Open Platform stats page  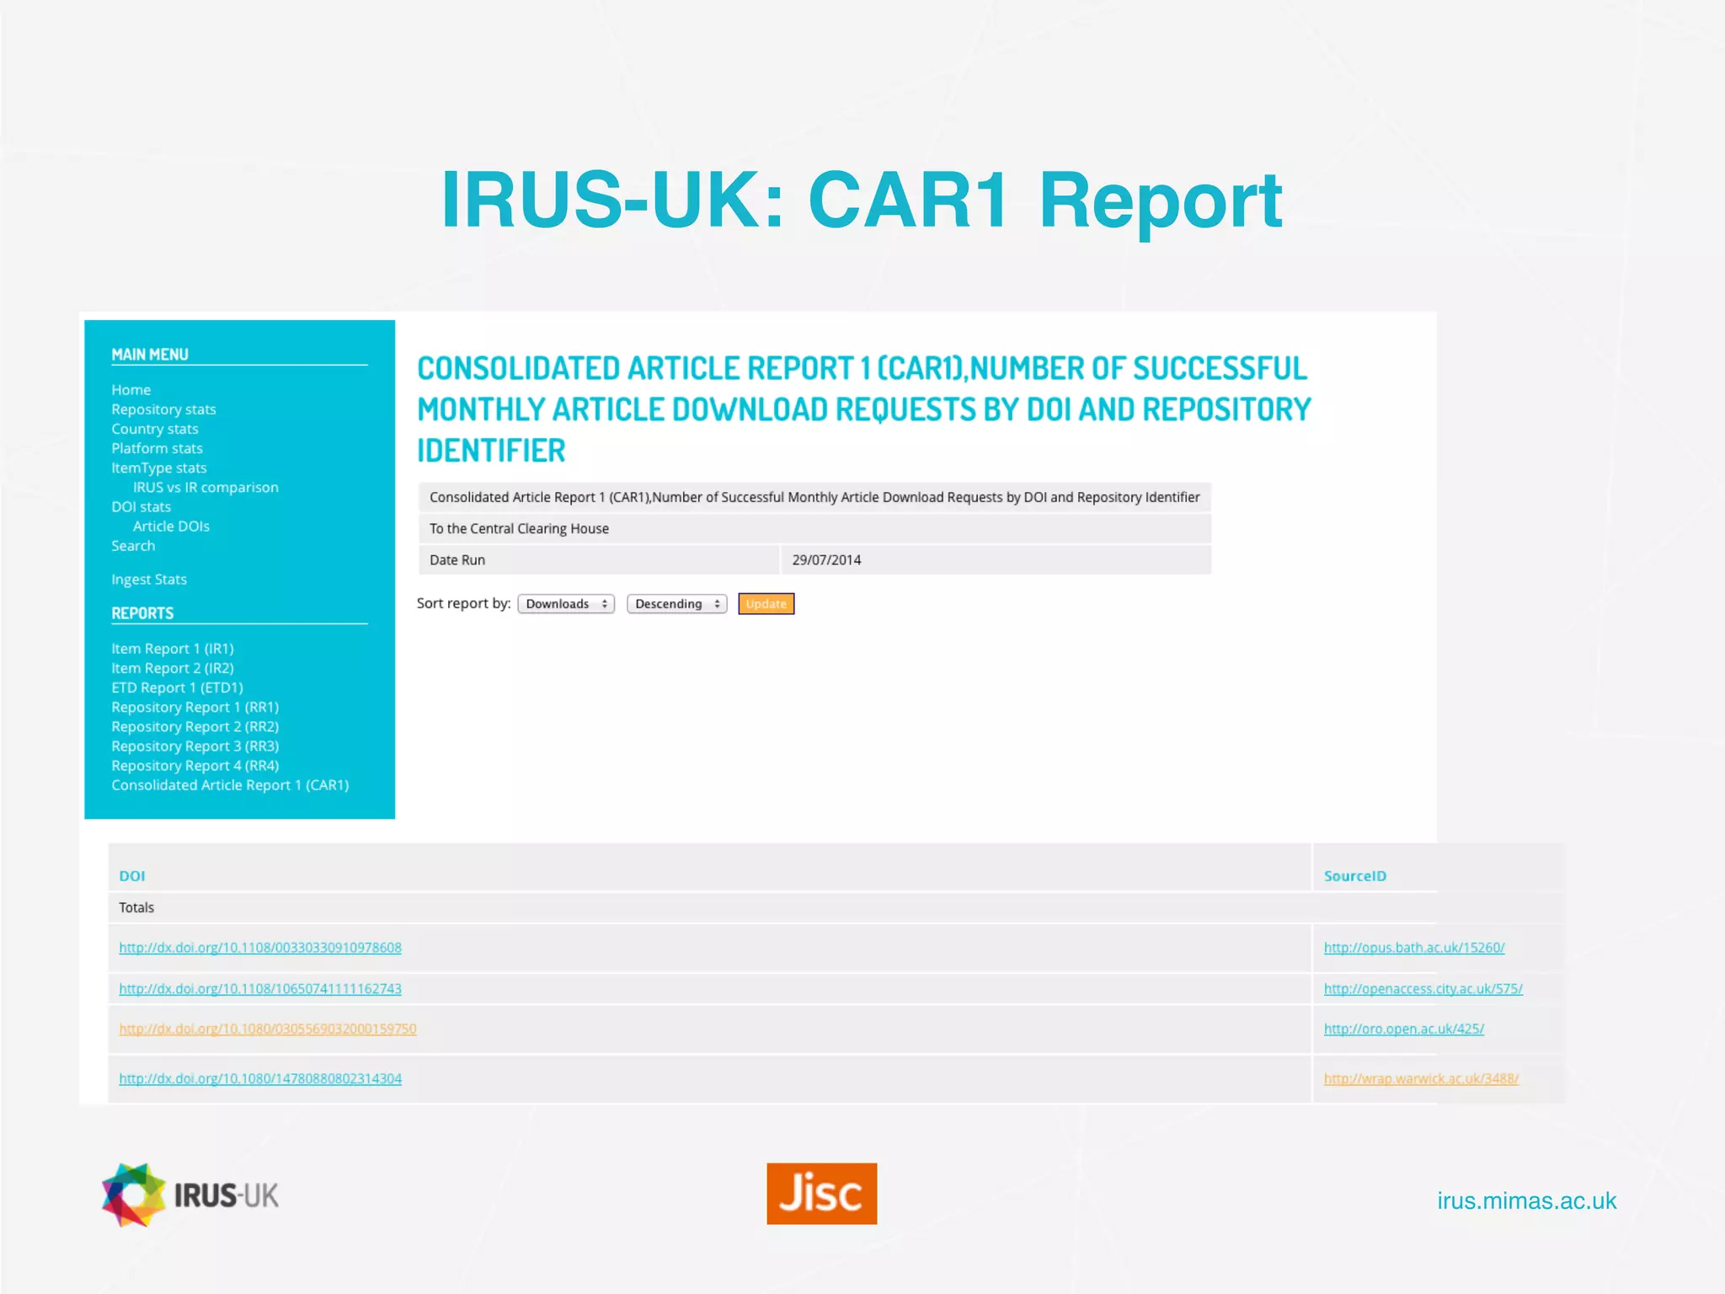pyautogui.click(x=157, y=448)
